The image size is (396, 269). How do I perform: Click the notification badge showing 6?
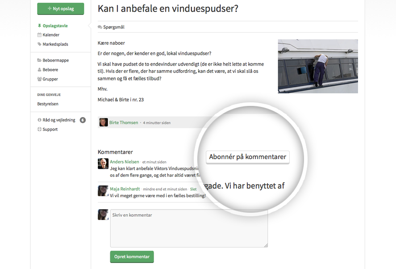(x=83, y=120)
